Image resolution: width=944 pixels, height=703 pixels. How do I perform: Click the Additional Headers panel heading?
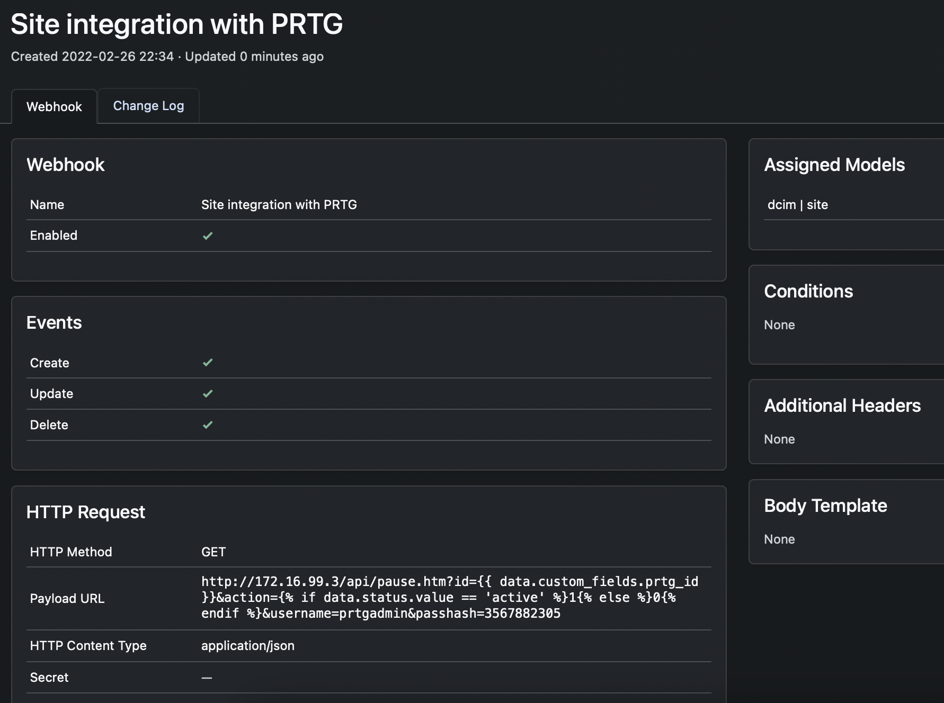842,405
